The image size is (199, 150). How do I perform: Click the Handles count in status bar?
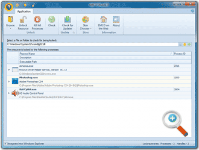pyautogui.click(x=183, y=144)
